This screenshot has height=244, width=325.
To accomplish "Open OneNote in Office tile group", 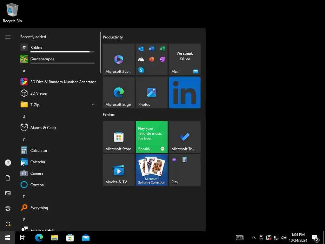I will 162,59.
